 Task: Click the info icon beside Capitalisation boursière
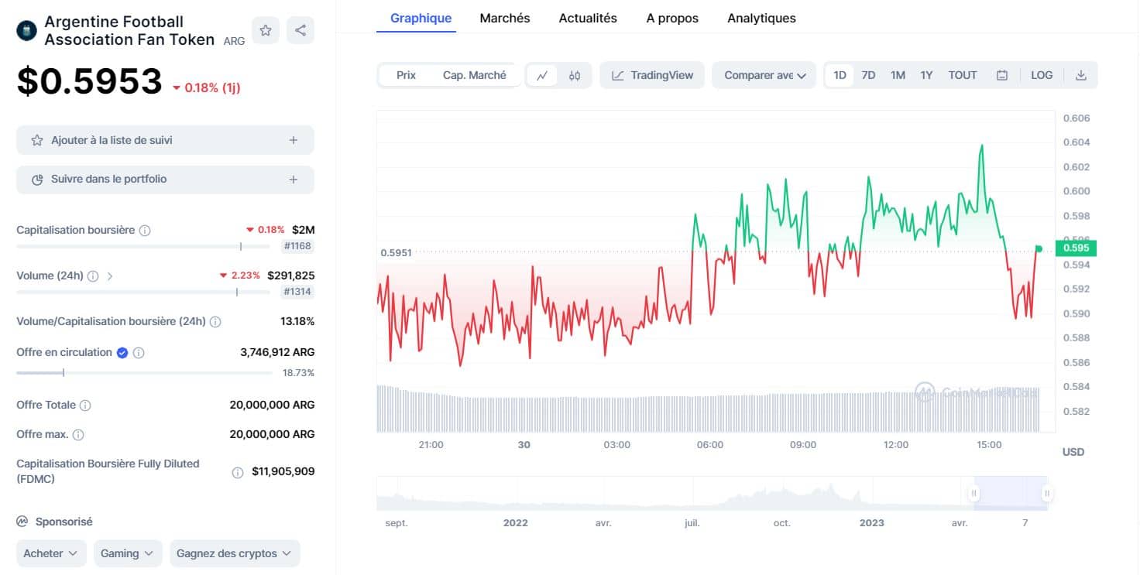coord(145,231)
